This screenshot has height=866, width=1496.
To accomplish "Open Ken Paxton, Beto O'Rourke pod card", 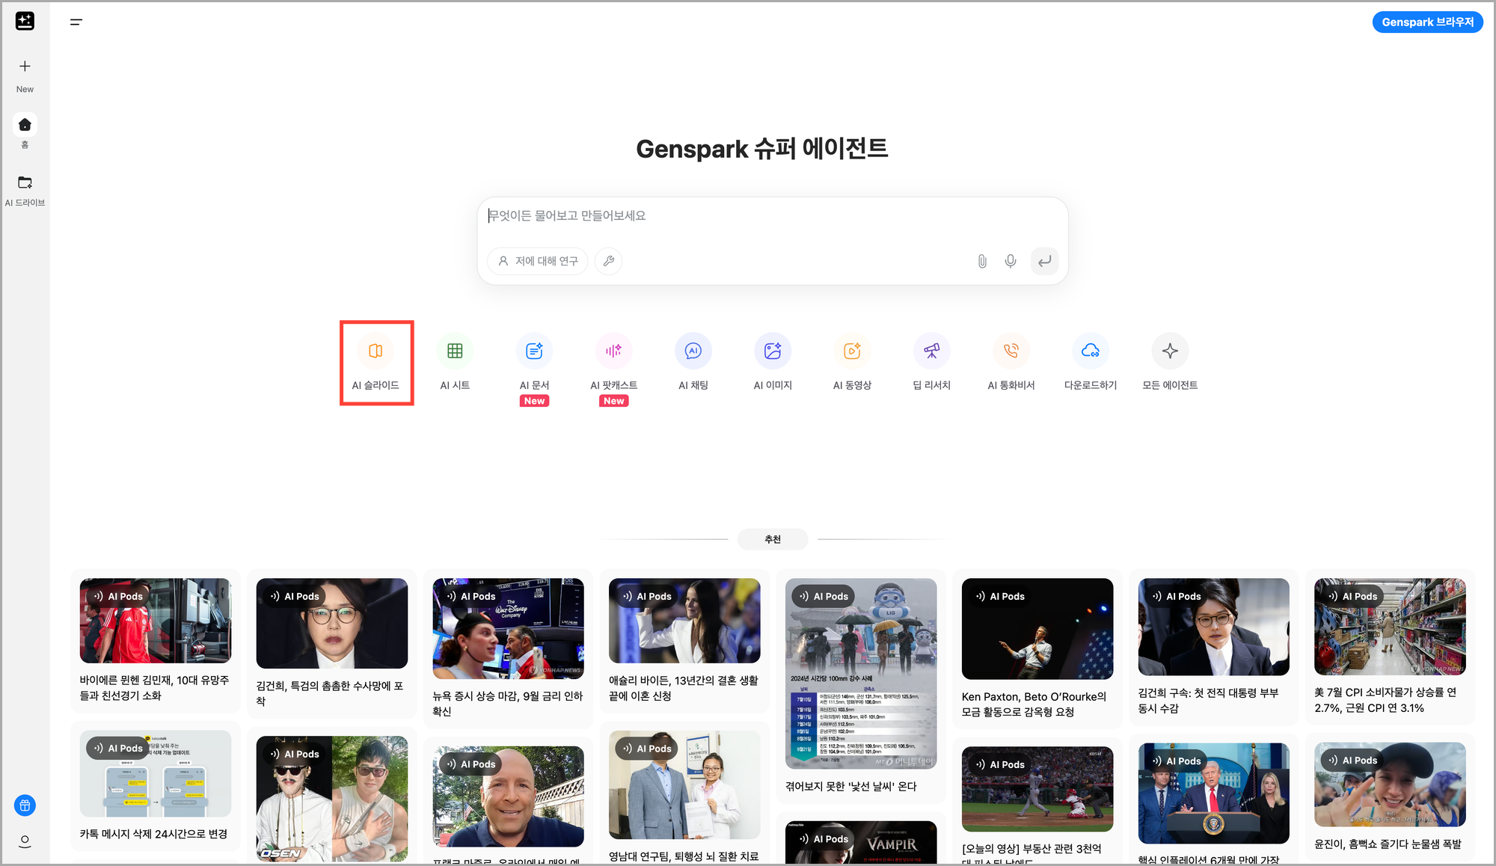I will pos(1037,648).
